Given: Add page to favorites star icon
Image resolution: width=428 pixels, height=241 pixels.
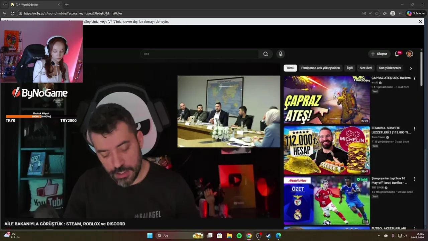Looking at the screenshot, I should coord(377,13).
